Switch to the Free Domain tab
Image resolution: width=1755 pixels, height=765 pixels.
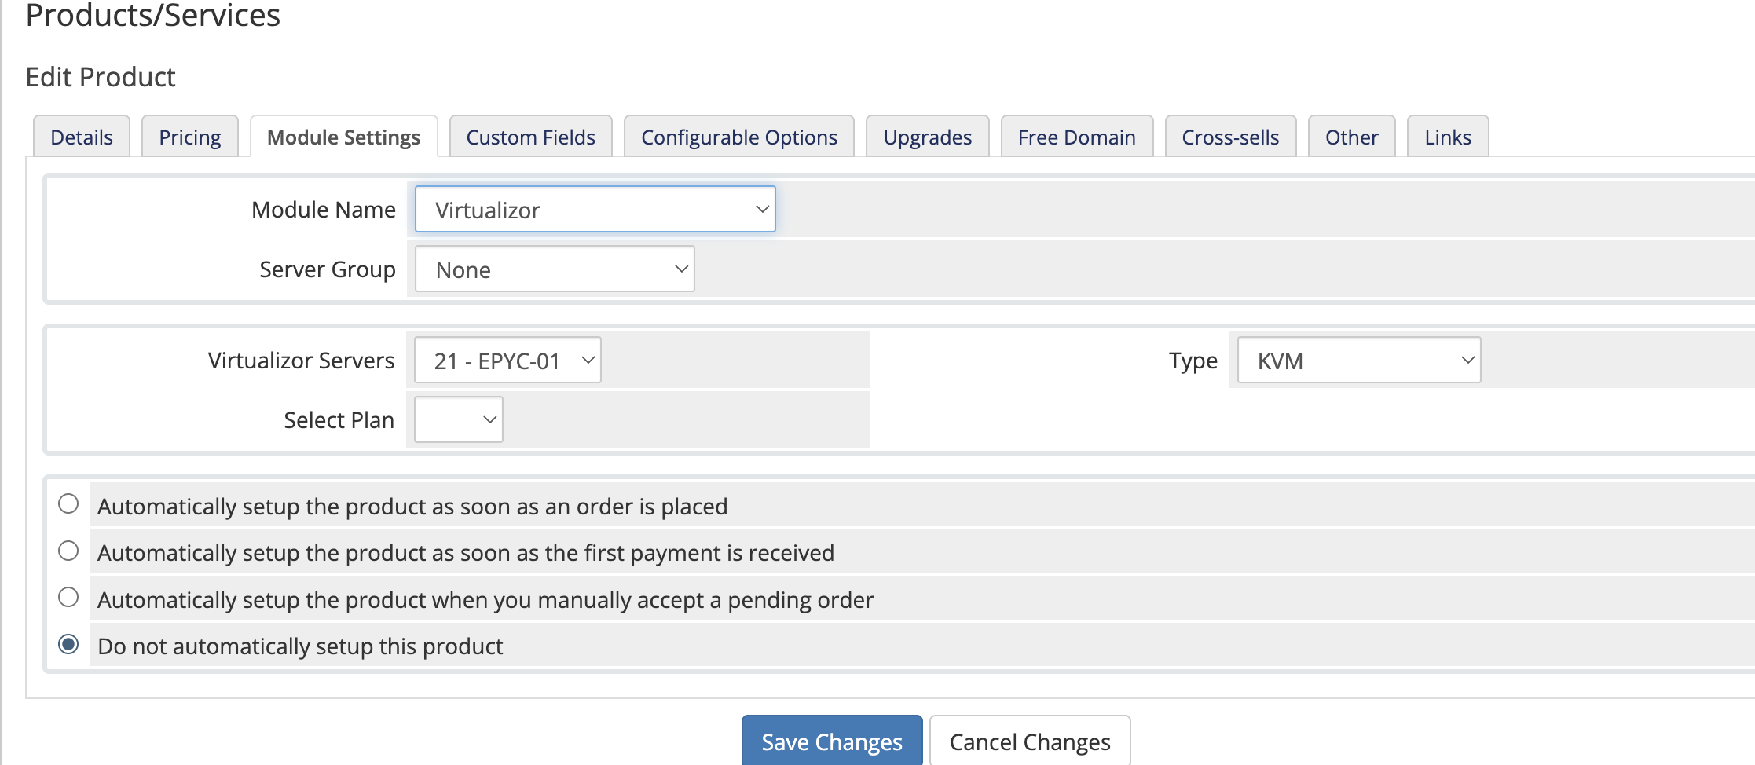pyautogui.click(x=1077, y=137)
